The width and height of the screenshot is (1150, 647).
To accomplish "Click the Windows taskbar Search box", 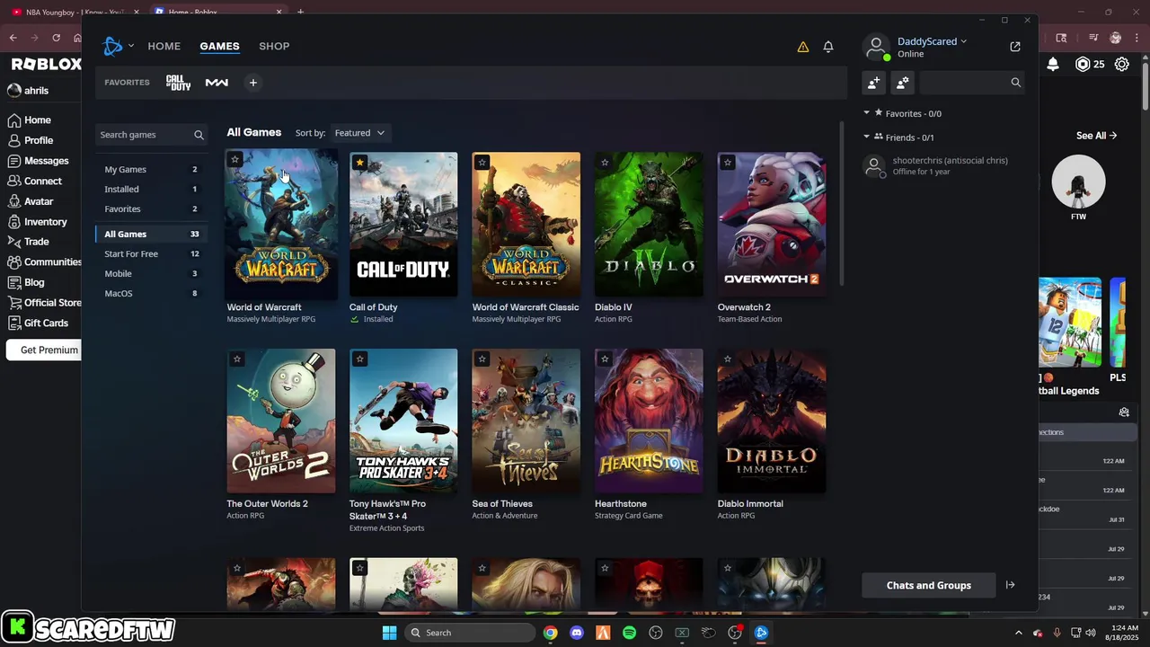I will pyautogui.click(x=468, y=633).
